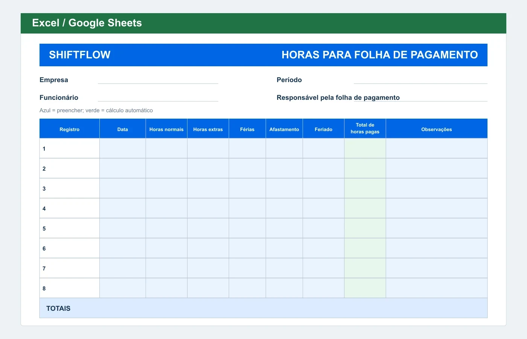
Task: Select the Horas extras column header
Action: coord(208,129)
